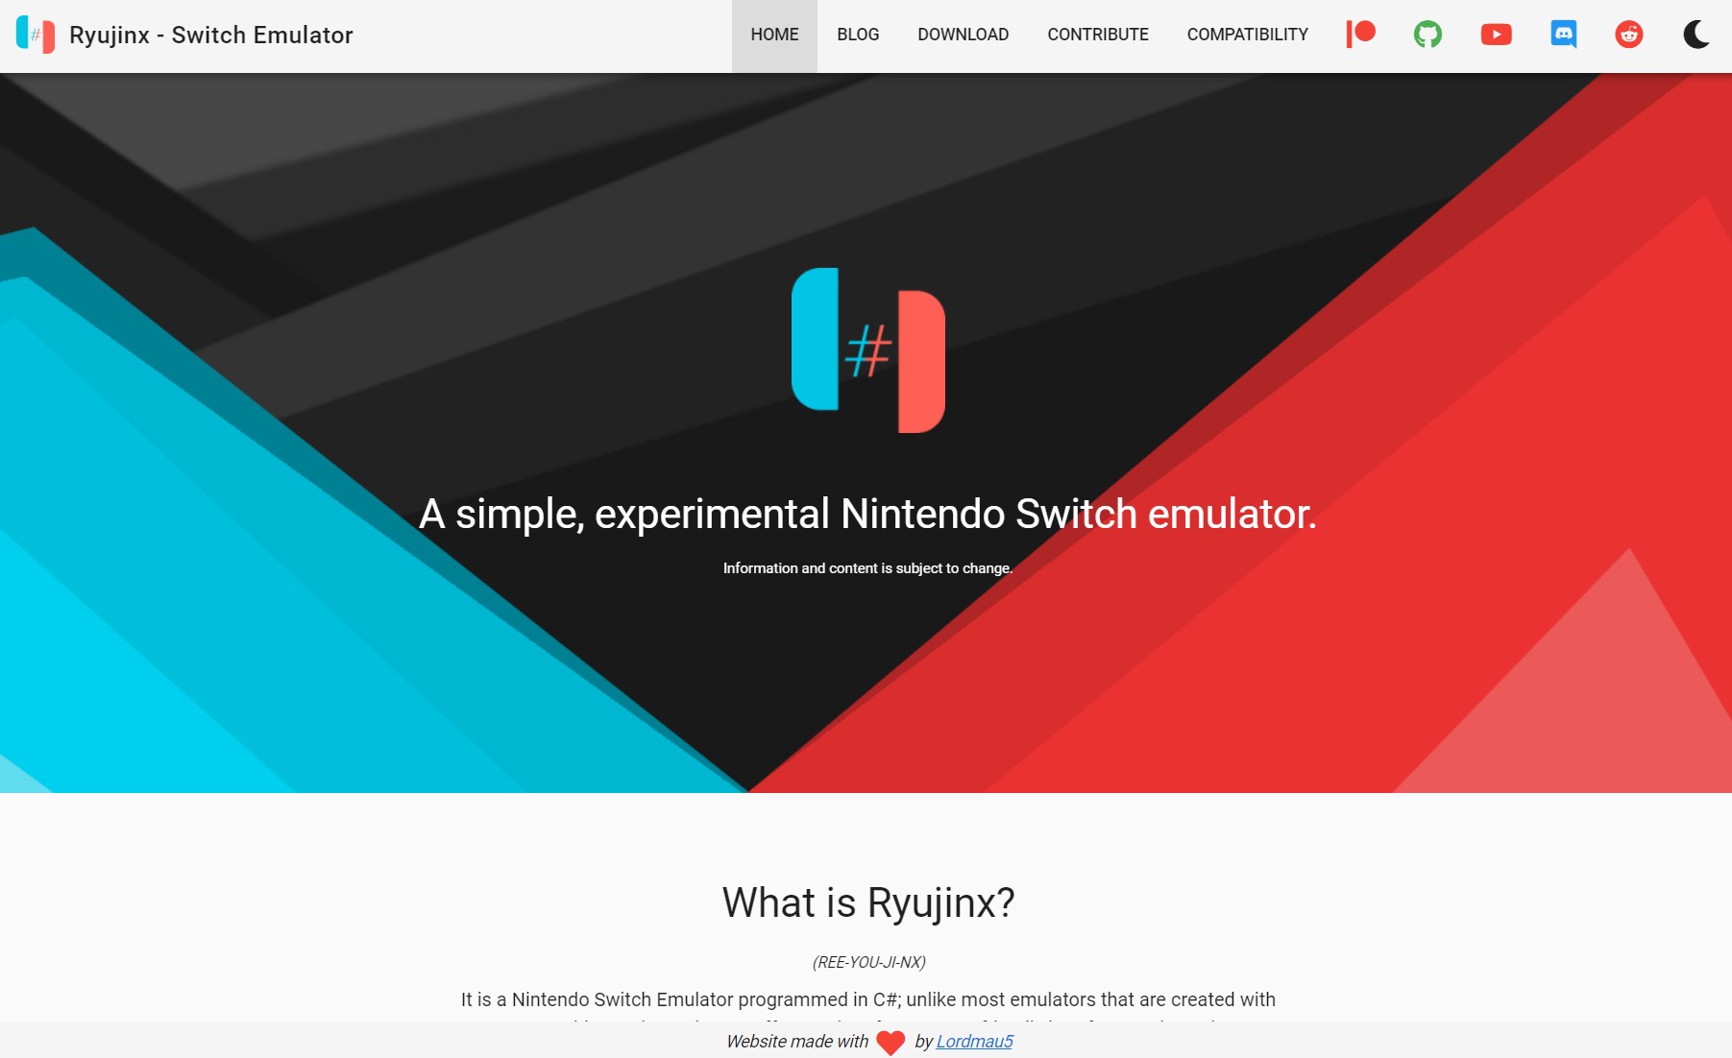Click the 'Ryujinx - Switch Emulator' title link

(x=212, y=35)
